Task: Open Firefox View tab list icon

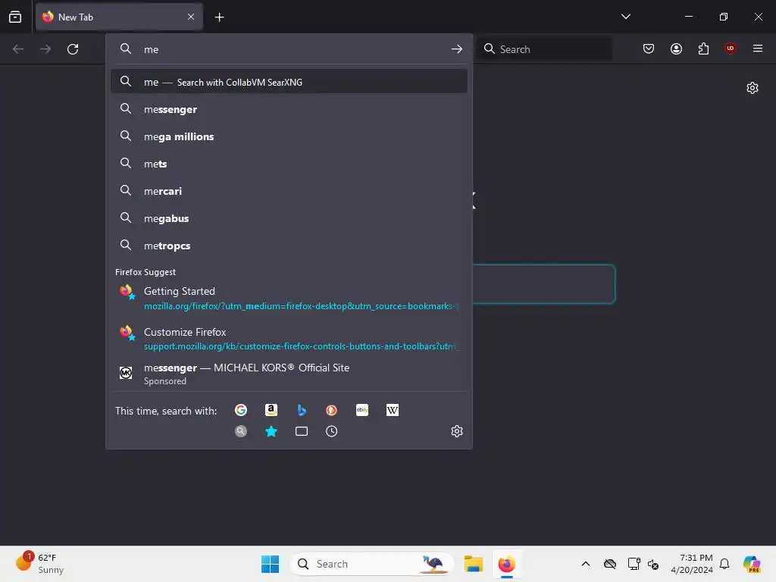Action: 15,17
